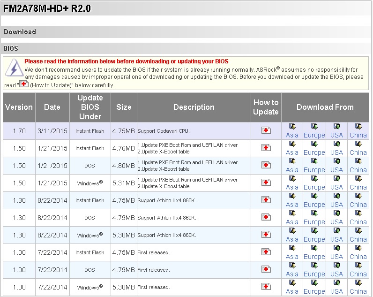The height and width of the screenshot is (297, 373).
Task: Click the size cell '4.80MB'
Action: (123, 166)
